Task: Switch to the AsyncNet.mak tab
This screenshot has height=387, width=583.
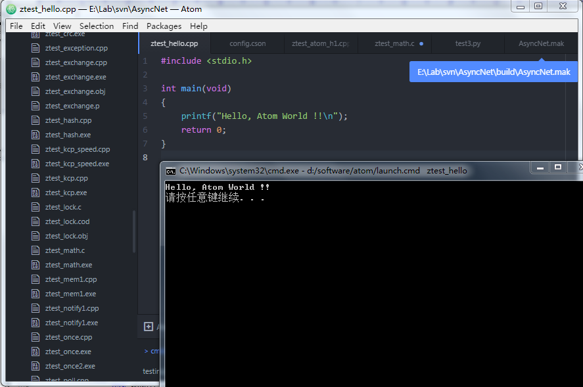Action: (x=541, y=43)
